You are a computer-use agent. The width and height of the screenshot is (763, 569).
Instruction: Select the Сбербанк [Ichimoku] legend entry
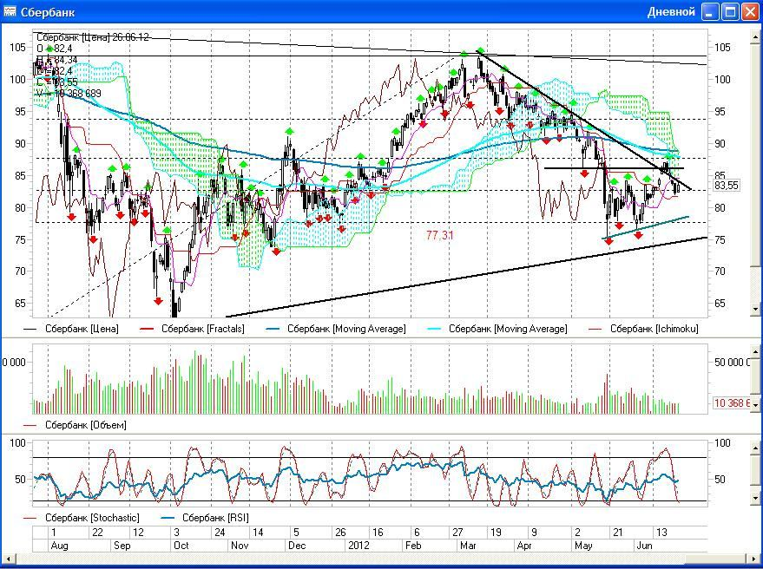tap(643, 329)
